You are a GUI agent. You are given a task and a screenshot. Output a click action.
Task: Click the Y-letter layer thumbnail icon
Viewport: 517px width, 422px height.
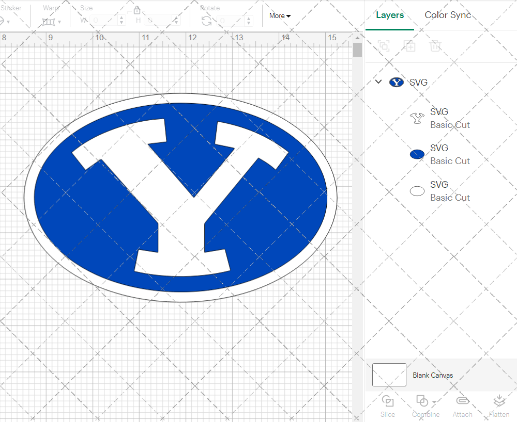tap(417, 118)
